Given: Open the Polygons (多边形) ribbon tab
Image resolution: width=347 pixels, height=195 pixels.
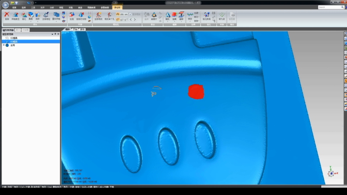Looking at the screenshot, I should click(x=117, y=7).
